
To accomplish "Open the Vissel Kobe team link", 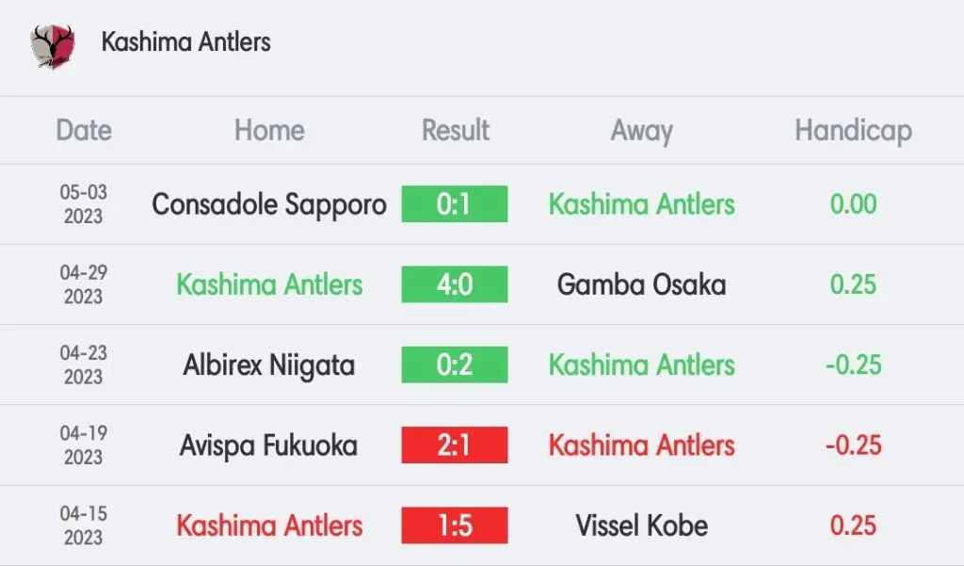I will tap(641, 526).
